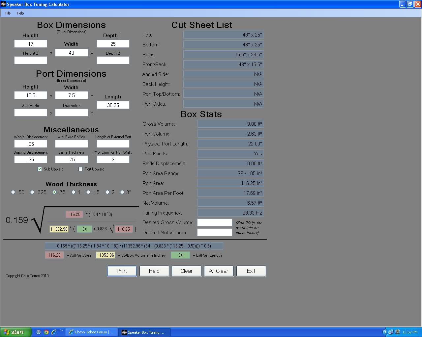The height and width of the screenshot is (337, 422).
Task: Click the port Height field showing 15.5
Action: pos(31,95)
